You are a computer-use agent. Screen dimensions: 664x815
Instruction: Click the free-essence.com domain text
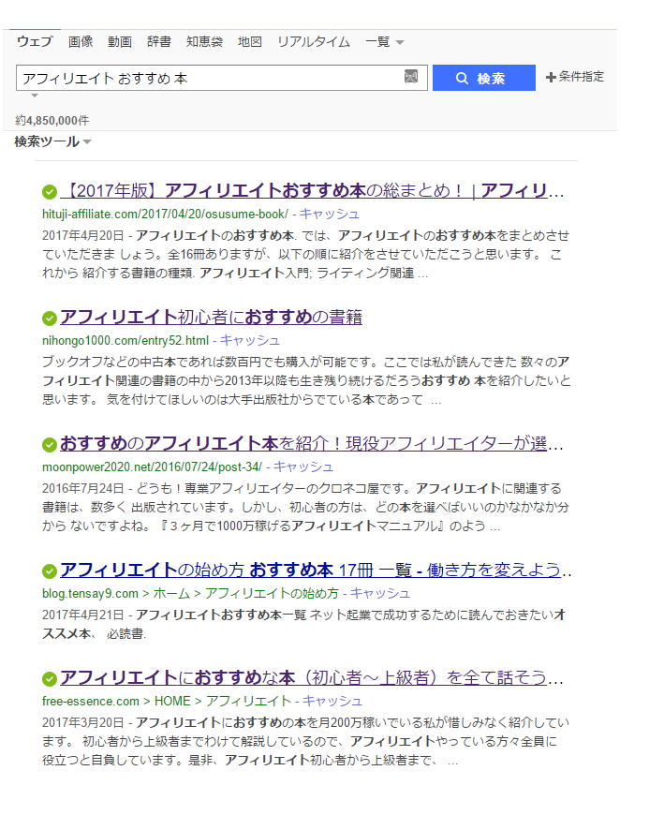[x=91, y=702]
